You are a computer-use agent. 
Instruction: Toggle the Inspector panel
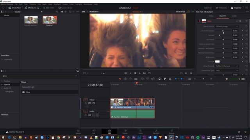click(x=236, y=8)
